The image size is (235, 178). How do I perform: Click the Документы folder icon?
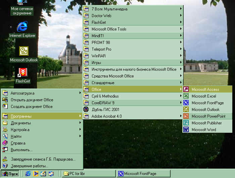(5, 123)
